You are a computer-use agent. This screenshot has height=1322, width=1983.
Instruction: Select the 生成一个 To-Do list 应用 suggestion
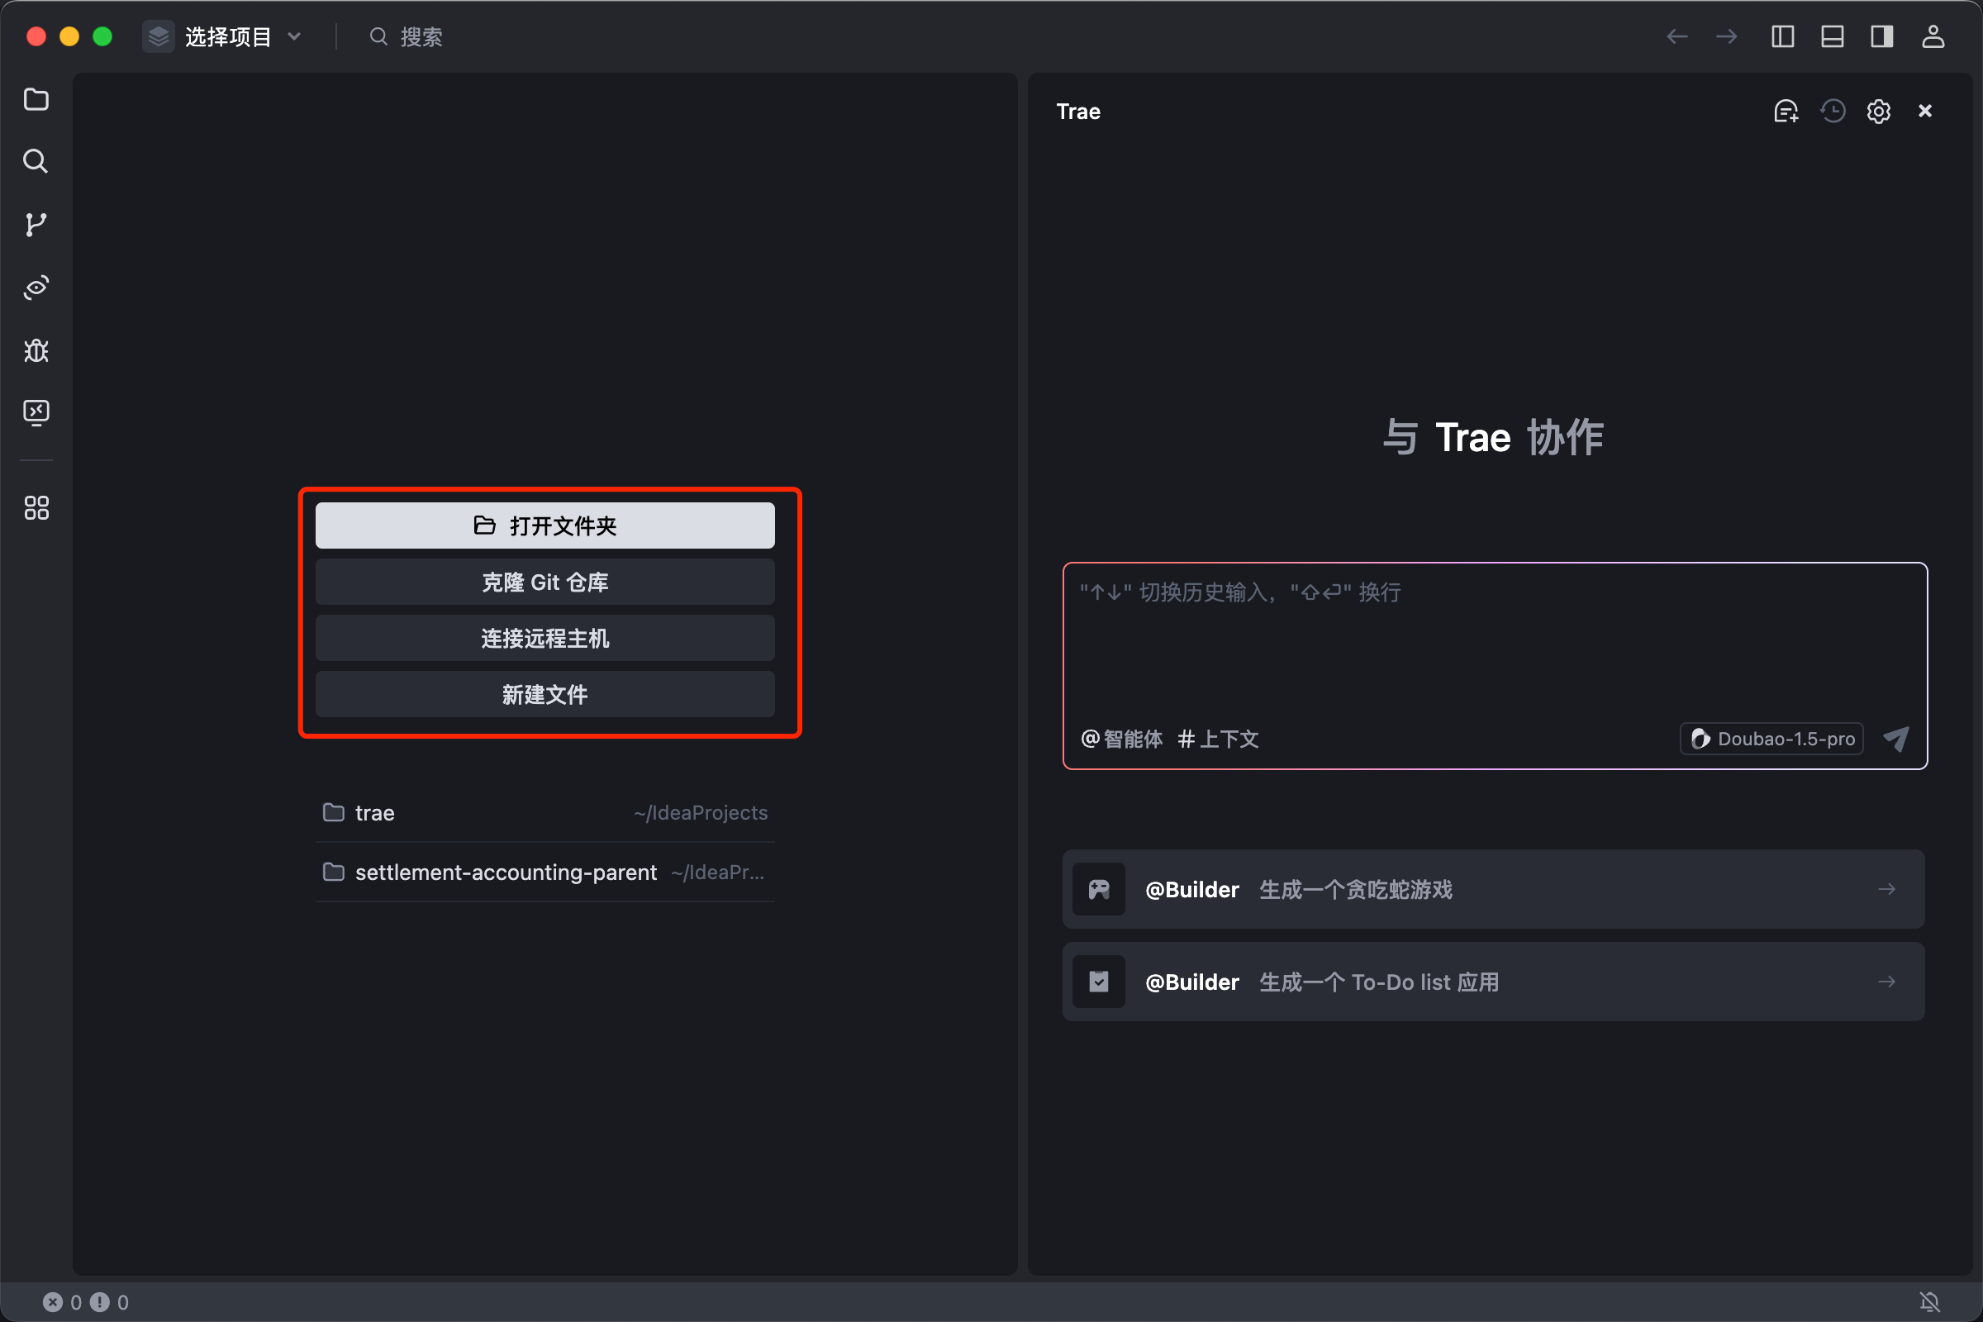click(1493, 982)
